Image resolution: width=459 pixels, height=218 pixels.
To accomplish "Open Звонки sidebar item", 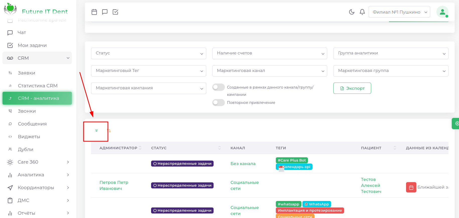I will click(x=27, y=111).
